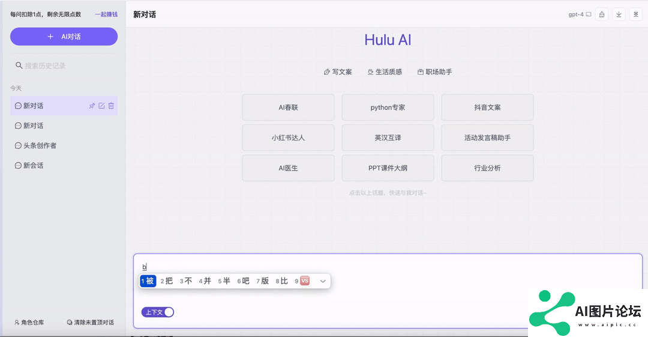This screenshot has width=648, height=337.
Task: Click the 一起赚钱 link
Action: (x=106, y=14)
